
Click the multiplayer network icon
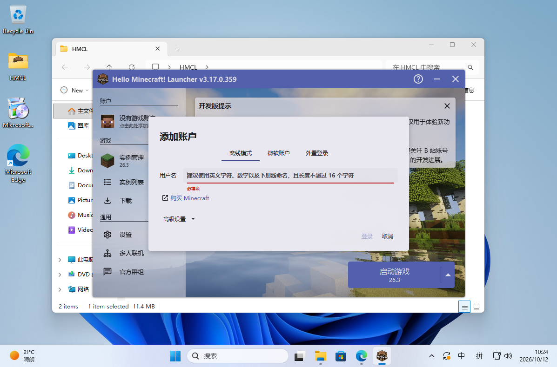107,253
